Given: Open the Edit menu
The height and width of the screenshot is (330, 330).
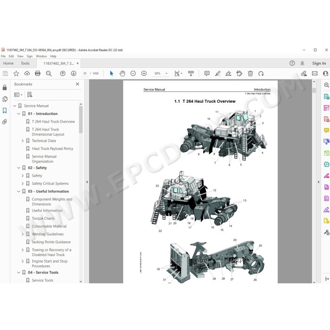Looking at the screenshot, I should [x=11, y=56].
